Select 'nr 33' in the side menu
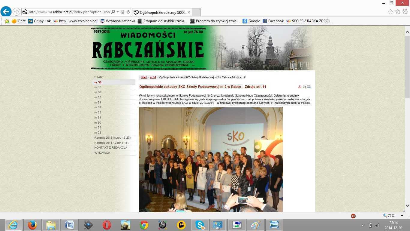The width and height of the screenshot is (410, 231). [98, 107]
